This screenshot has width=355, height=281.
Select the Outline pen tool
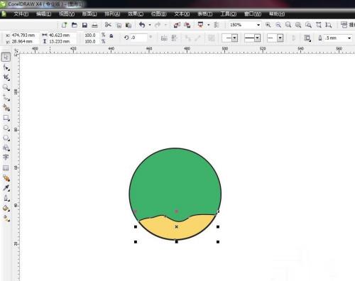6,198
